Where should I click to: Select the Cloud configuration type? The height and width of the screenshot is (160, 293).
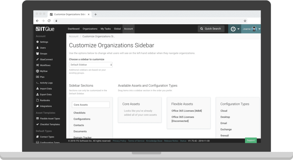click(224, 111)
